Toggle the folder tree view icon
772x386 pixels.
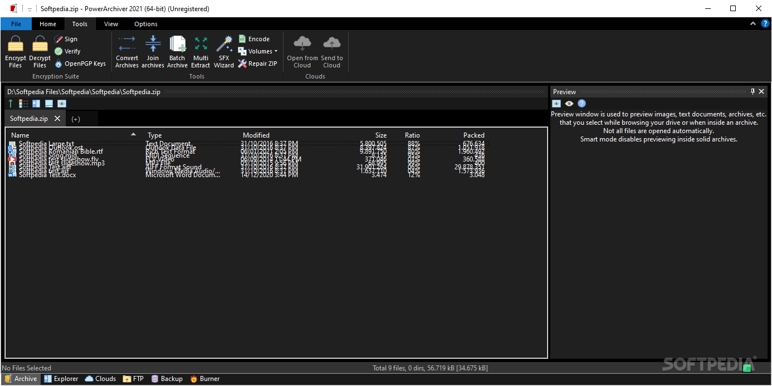coord(23,104)
